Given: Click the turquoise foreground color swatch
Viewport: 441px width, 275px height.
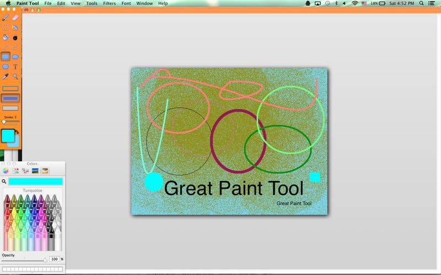Looking at the screenshot, I should 8,135.
